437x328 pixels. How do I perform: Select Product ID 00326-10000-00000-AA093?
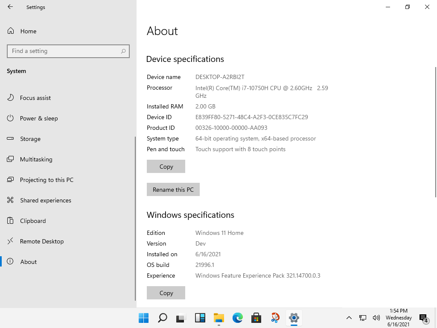tap(231, 128)
